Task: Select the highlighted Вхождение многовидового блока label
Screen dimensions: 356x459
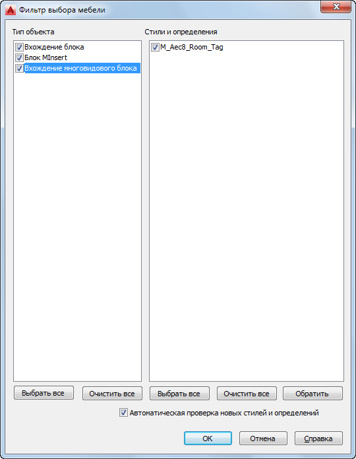Action: [x=82, y=68]
